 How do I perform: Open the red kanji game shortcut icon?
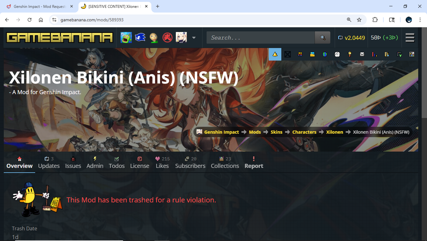click(x=167, y=38)
